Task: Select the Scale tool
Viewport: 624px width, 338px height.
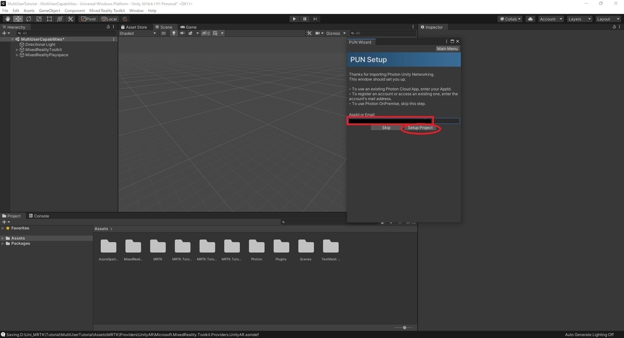Action: click(x=39, y=19)
